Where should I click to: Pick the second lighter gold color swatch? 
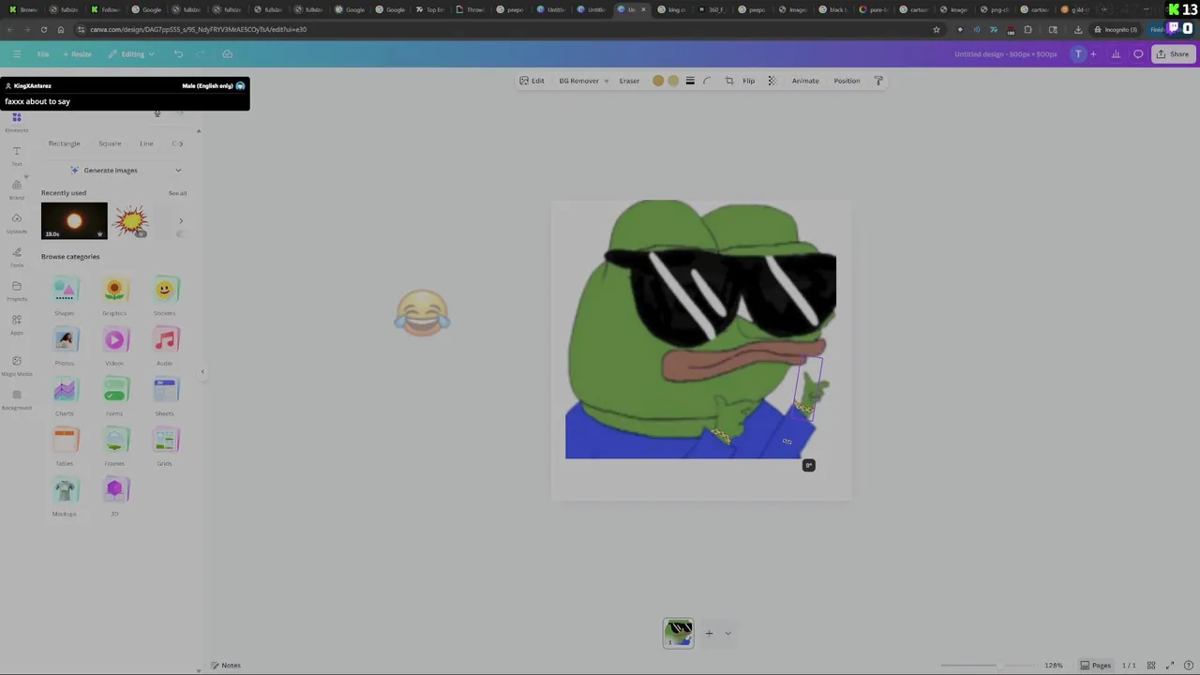coord(673,81)
